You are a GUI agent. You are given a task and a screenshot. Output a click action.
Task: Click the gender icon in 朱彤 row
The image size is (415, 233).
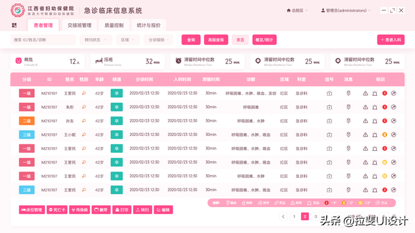(x=84, y=107)
